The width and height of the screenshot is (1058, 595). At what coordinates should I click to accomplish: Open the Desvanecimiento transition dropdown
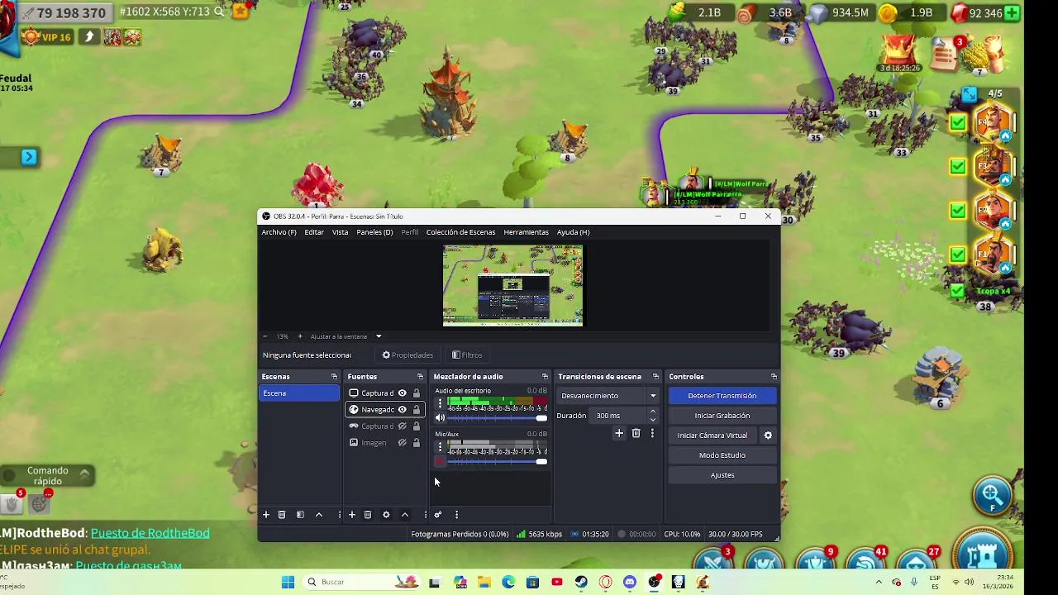pos(609,396)
